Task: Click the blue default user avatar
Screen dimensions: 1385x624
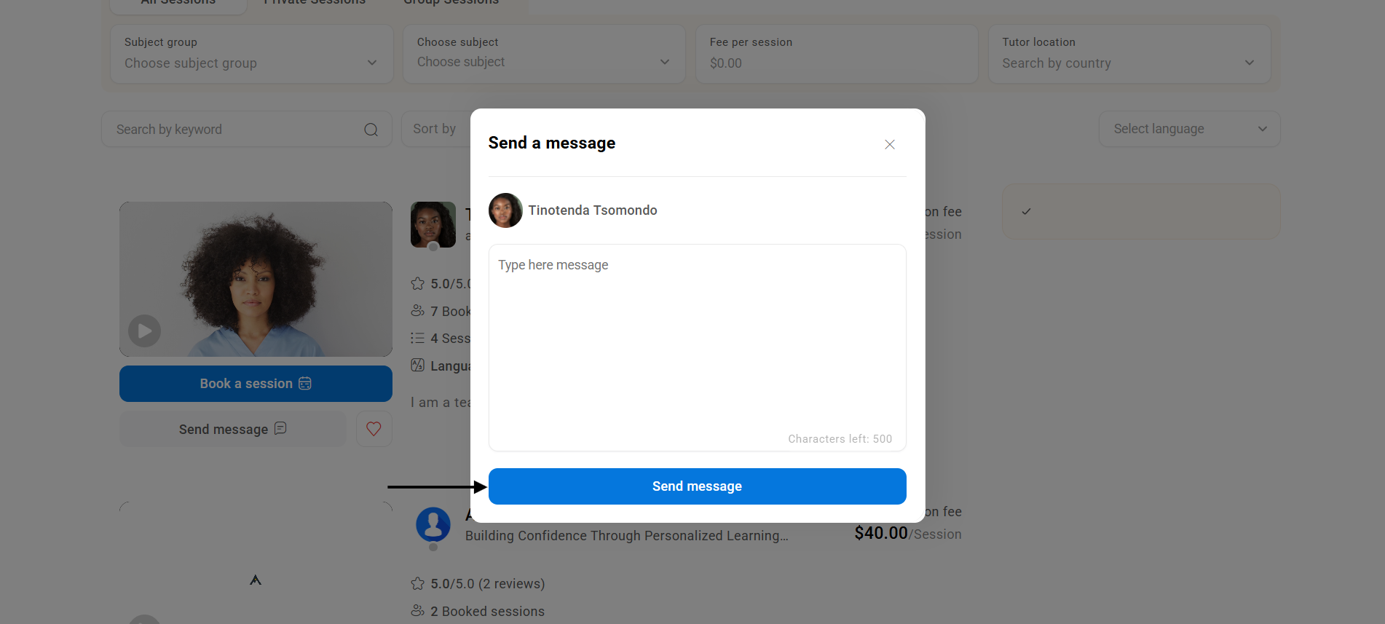Action: [x=433, y=524]
